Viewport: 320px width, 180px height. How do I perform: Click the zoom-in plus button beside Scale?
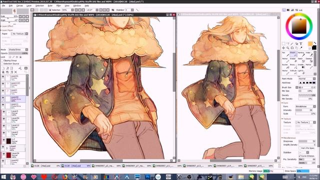[24, 16]
